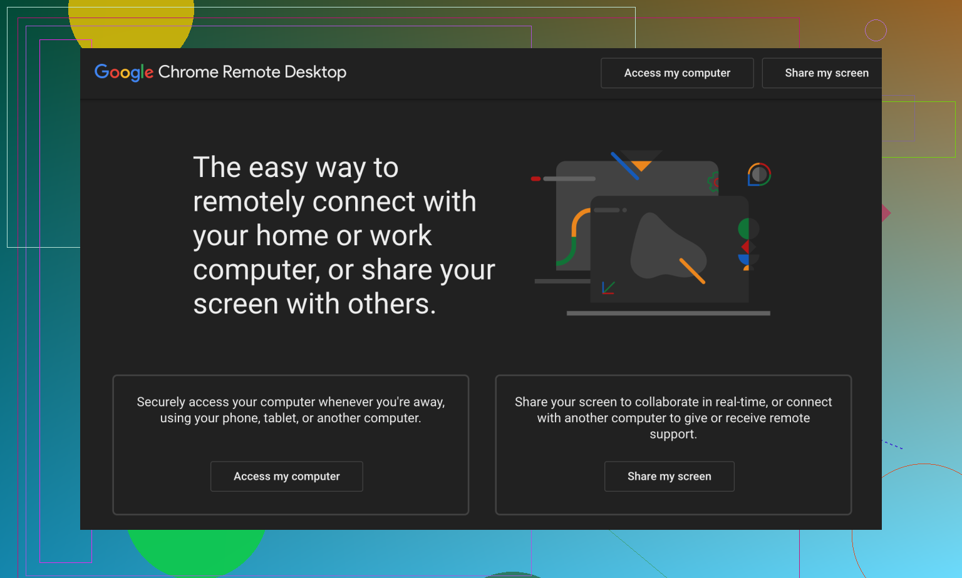Click the orange triangle in the illustration
Screen dimensions: 962x578
(641, 165)
